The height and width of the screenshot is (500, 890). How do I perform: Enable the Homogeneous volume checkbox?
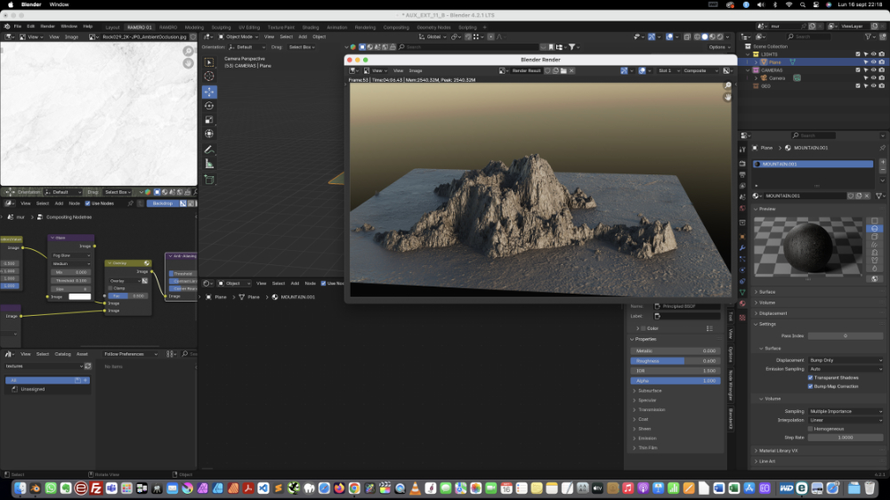(x=810, y=428)
